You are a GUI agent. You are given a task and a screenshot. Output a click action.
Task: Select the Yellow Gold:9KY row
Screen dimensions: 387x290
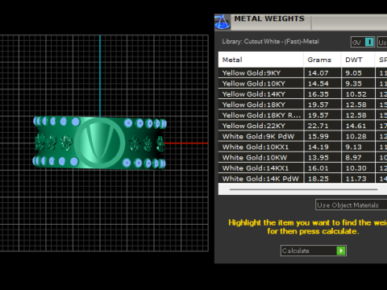point(302,73)
